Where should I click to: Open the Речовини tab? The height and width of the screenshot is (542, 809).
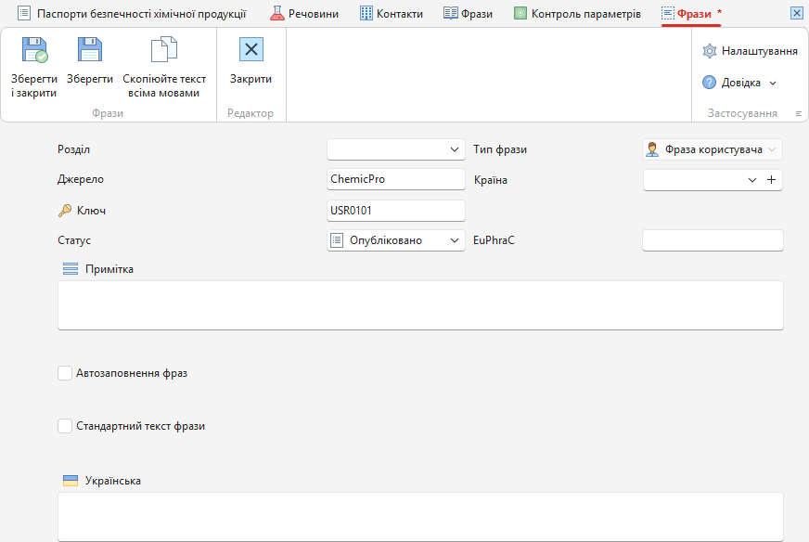click(x=304, y=13)
